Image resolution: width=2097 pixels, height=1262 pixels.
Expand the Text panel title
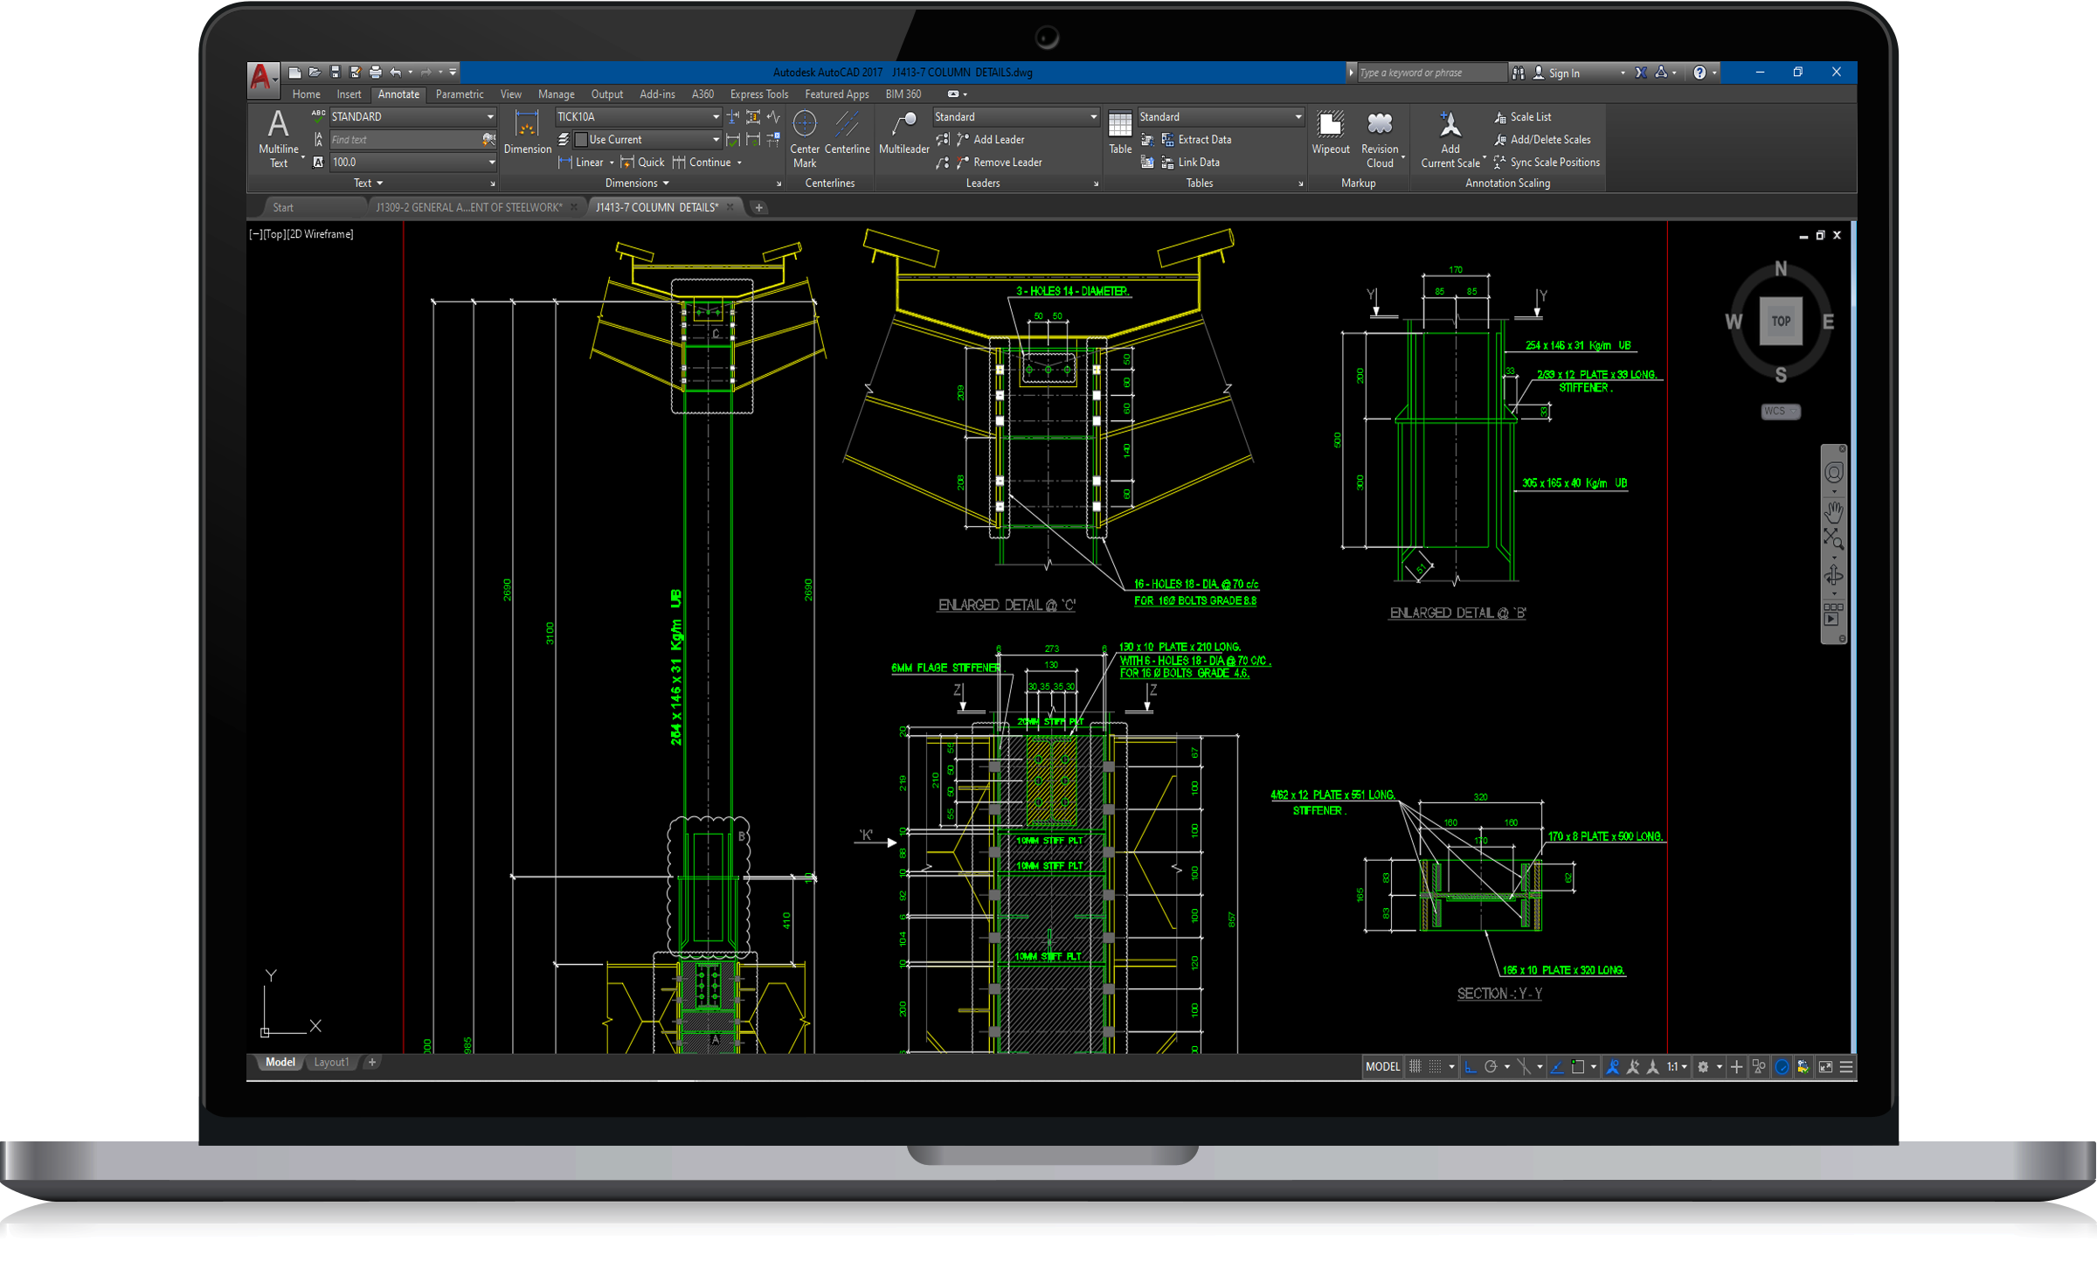click(368, 184)
